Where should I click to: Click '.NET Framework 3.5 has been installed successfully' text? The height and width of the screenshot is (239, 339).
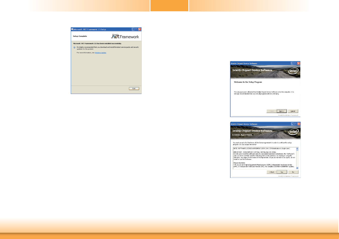[x=97, y=44]
